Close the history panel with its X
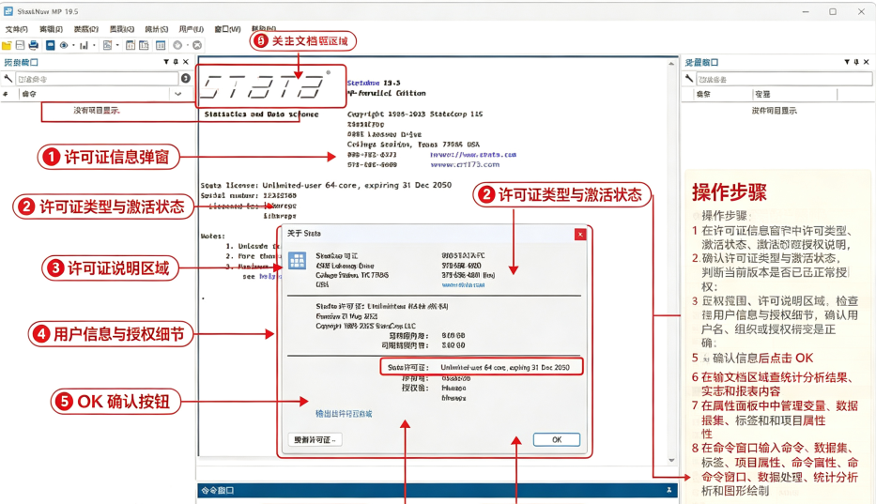Screen dimensions: 876x504 186,62
